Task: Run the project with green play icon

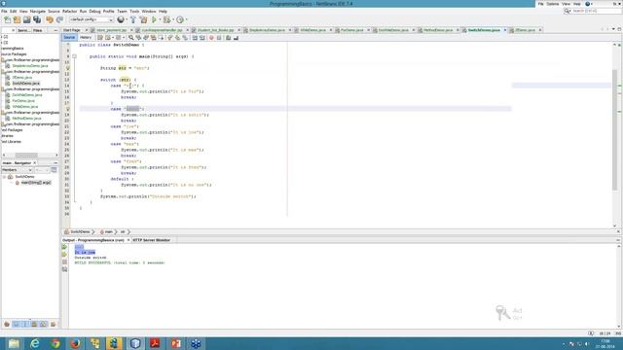Action: 155,19
